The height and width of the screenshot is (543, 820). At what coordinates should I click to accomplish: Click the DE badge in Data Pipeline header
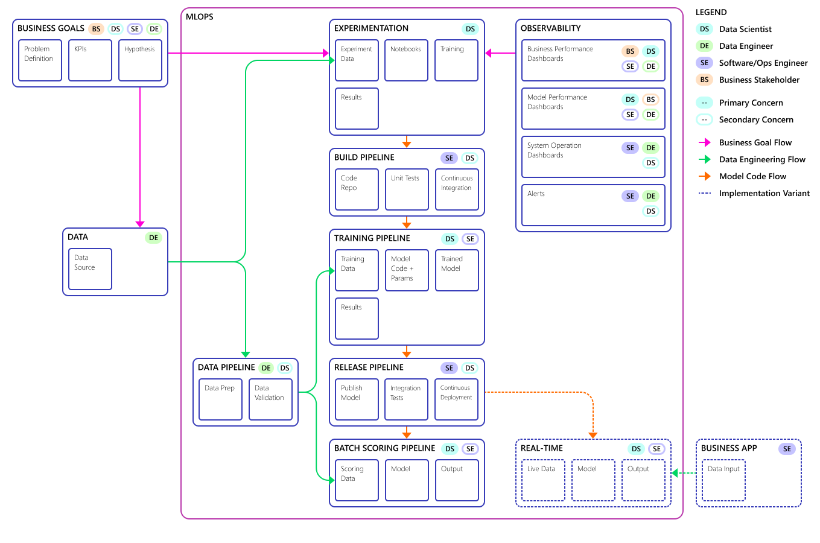tap(266, 368)
